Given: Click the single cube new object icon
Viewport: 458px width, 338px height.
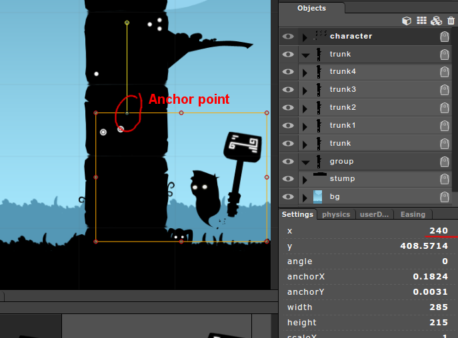Looking at the screenshot, I should coord(406,21).
